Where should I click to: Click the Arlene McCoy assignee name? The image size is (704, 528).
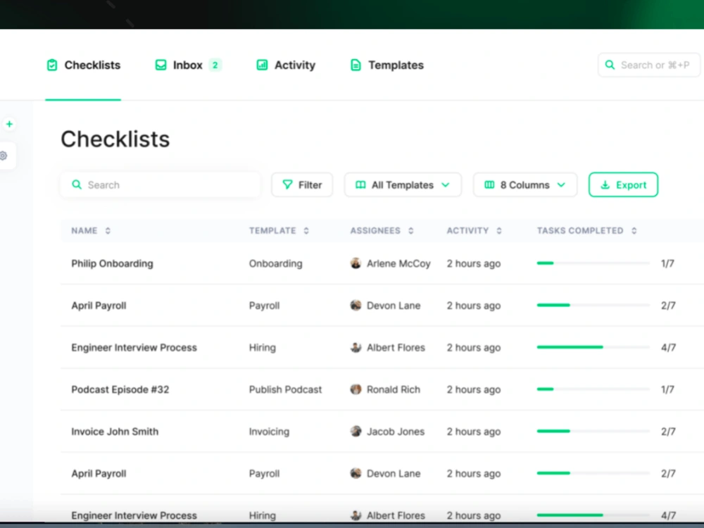tap(398, 263)
